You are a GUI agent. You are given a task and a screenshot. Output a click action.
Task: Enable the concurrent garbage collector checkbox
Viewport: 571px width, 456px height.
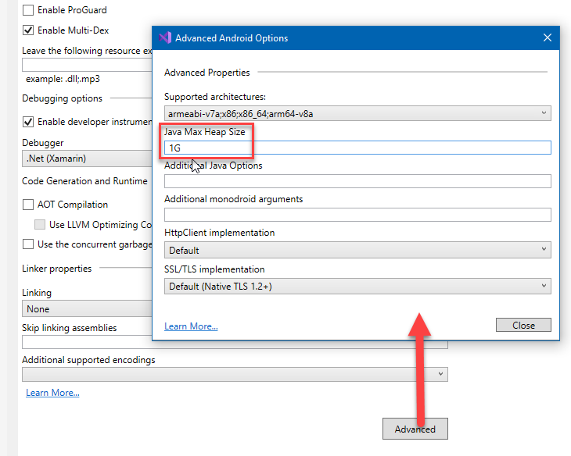[29, 244]
